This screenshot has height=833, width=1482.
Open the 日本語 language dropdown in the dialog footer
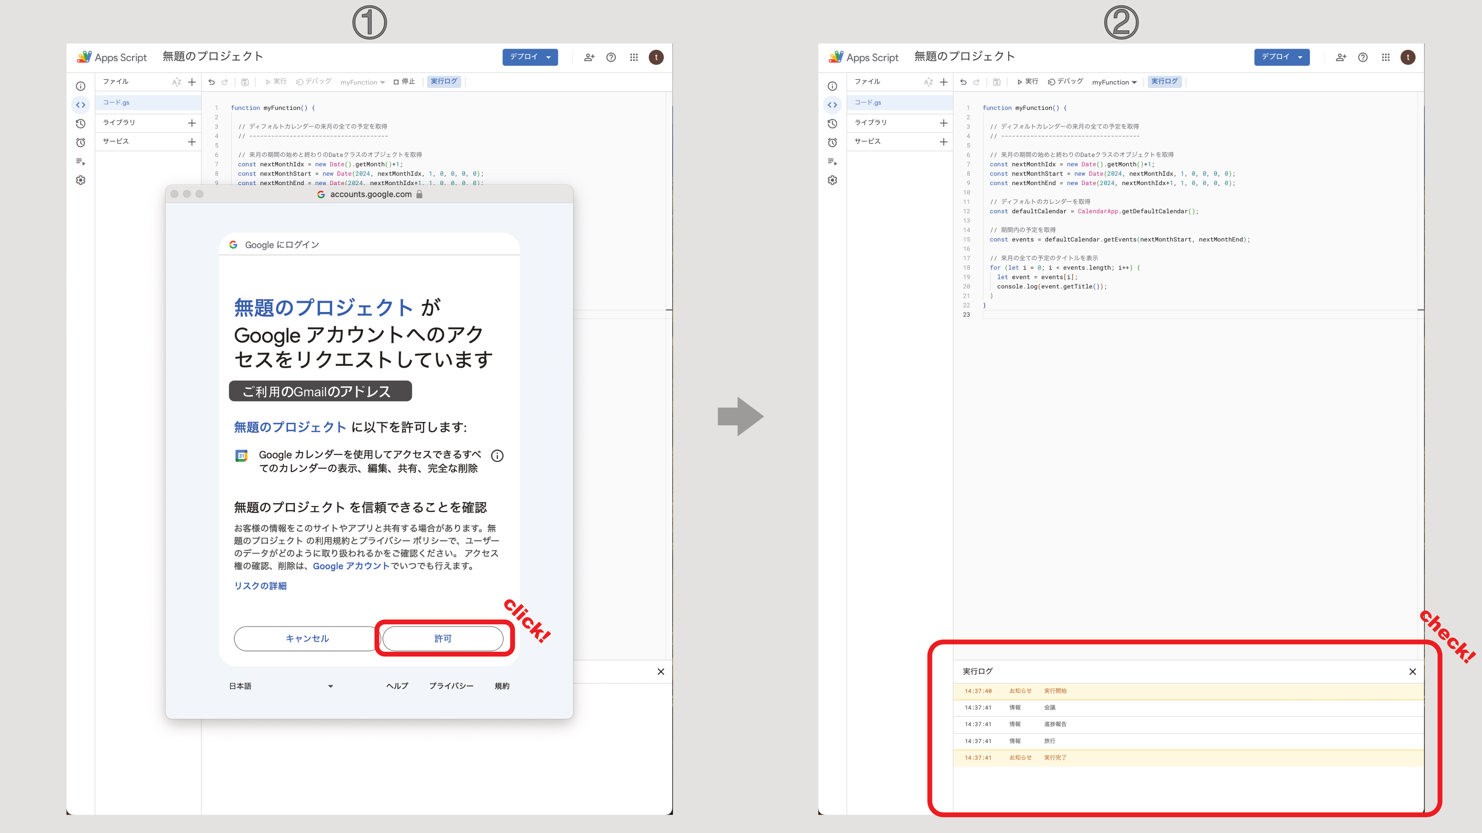coord(281,686)
